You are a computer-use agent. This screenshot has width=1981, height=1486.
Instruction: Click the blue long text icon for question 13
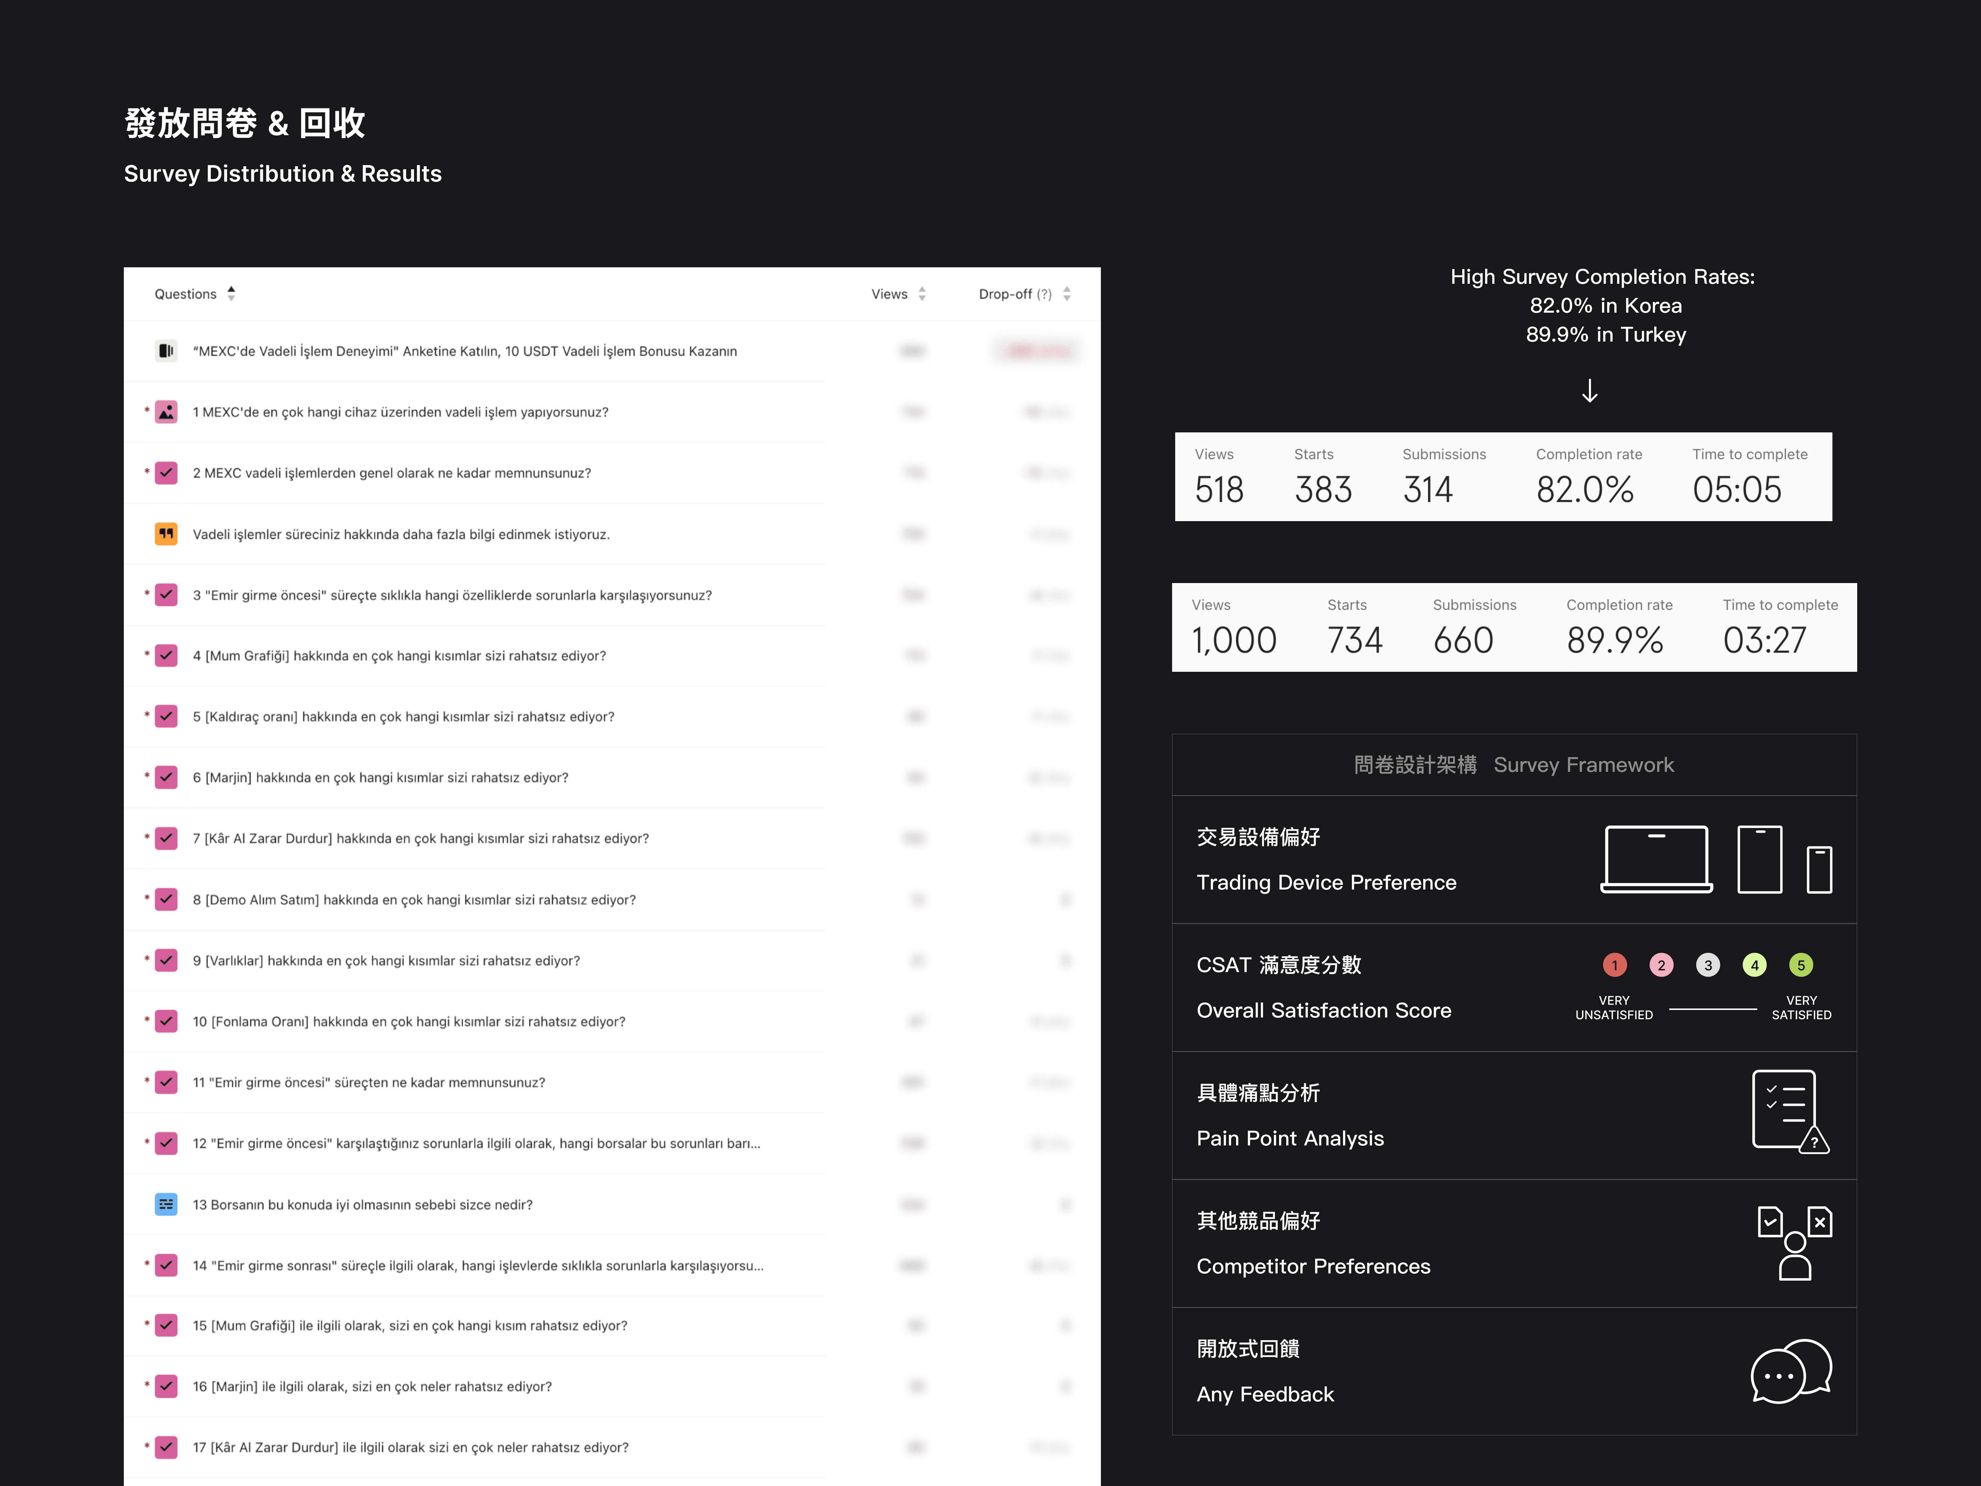coord(166,1205)
